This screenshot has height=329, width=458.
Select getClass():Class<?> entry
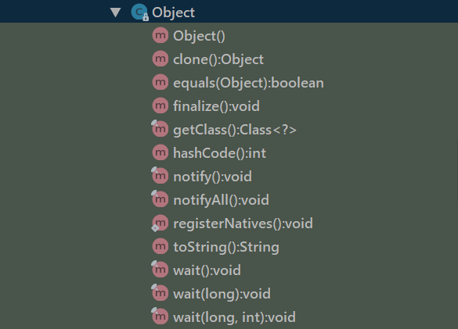point(235,130)
